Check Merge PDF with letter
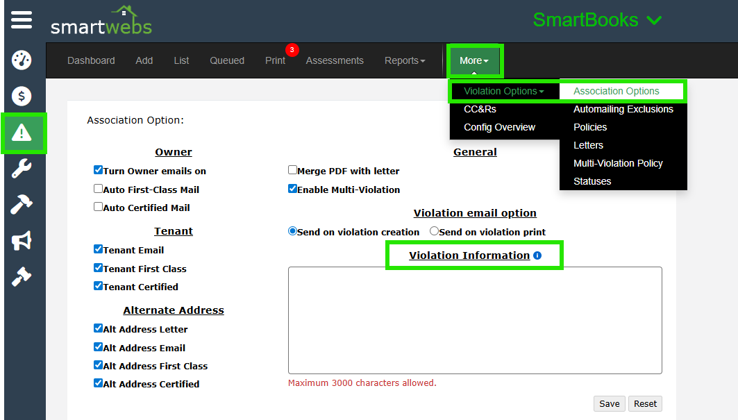 293,170
